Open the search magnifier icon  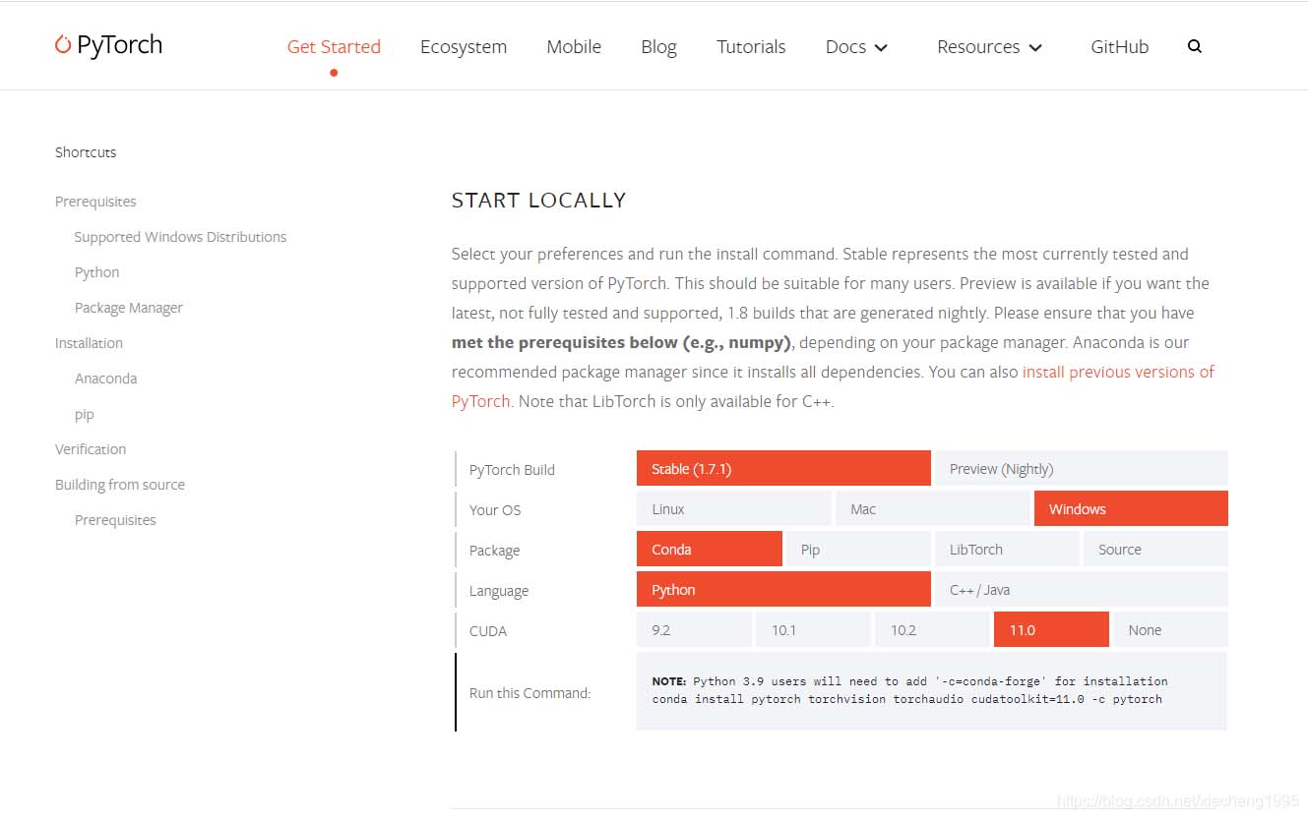click(1195, 46)
